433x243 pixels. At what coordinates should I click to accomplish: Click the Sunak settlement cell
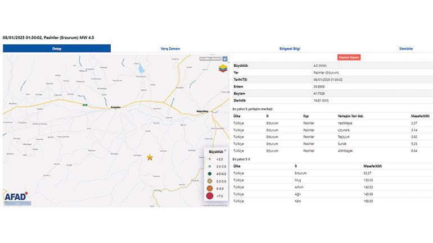point(342,144)
